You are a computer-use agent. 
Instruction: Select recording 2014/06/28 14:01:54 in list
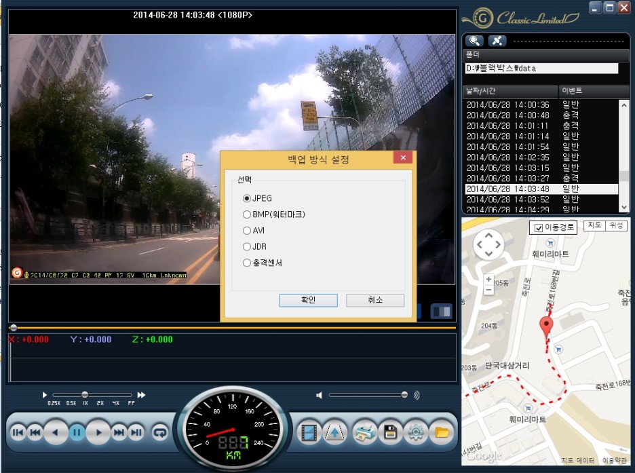(507, 147)
